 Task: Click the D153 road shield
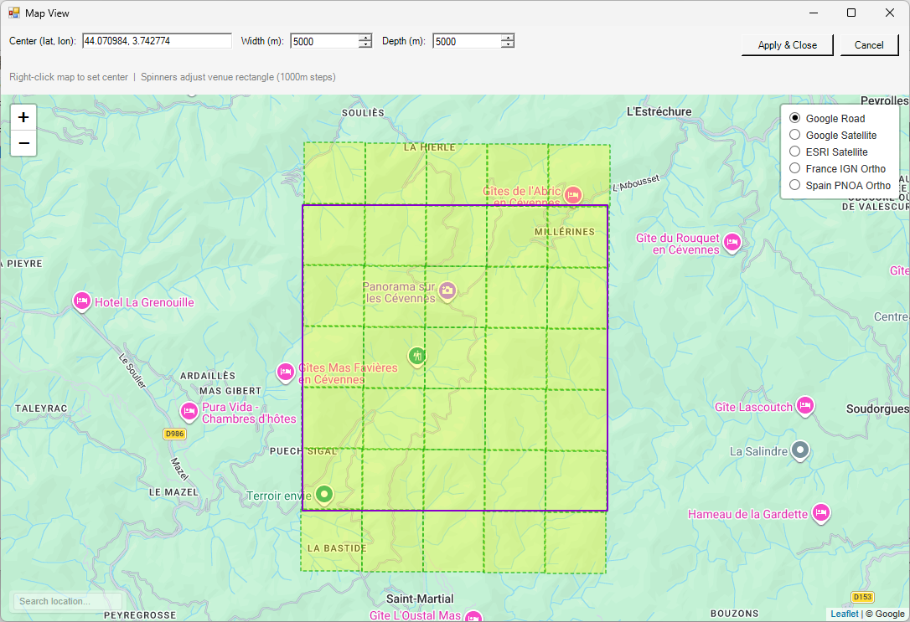coord(862,597)
